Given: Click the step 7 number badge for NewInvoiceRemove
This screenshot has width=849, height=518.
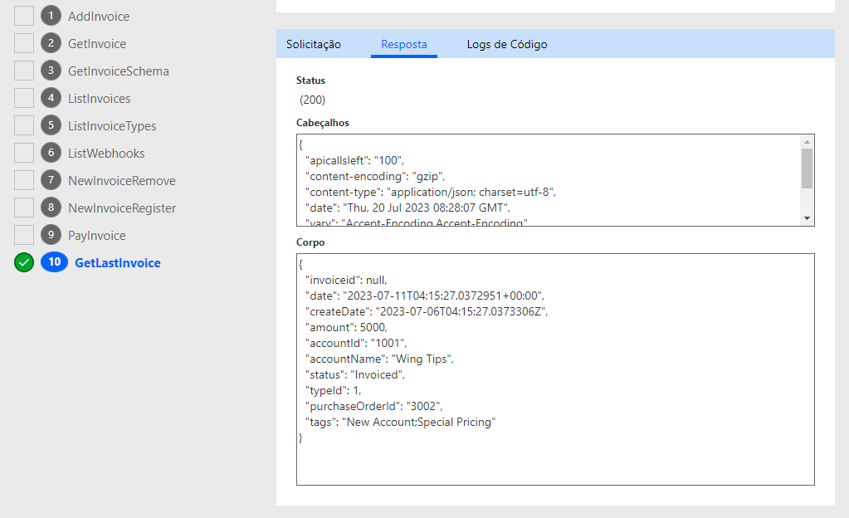Looking at the screenshot, I should [51, 180].
